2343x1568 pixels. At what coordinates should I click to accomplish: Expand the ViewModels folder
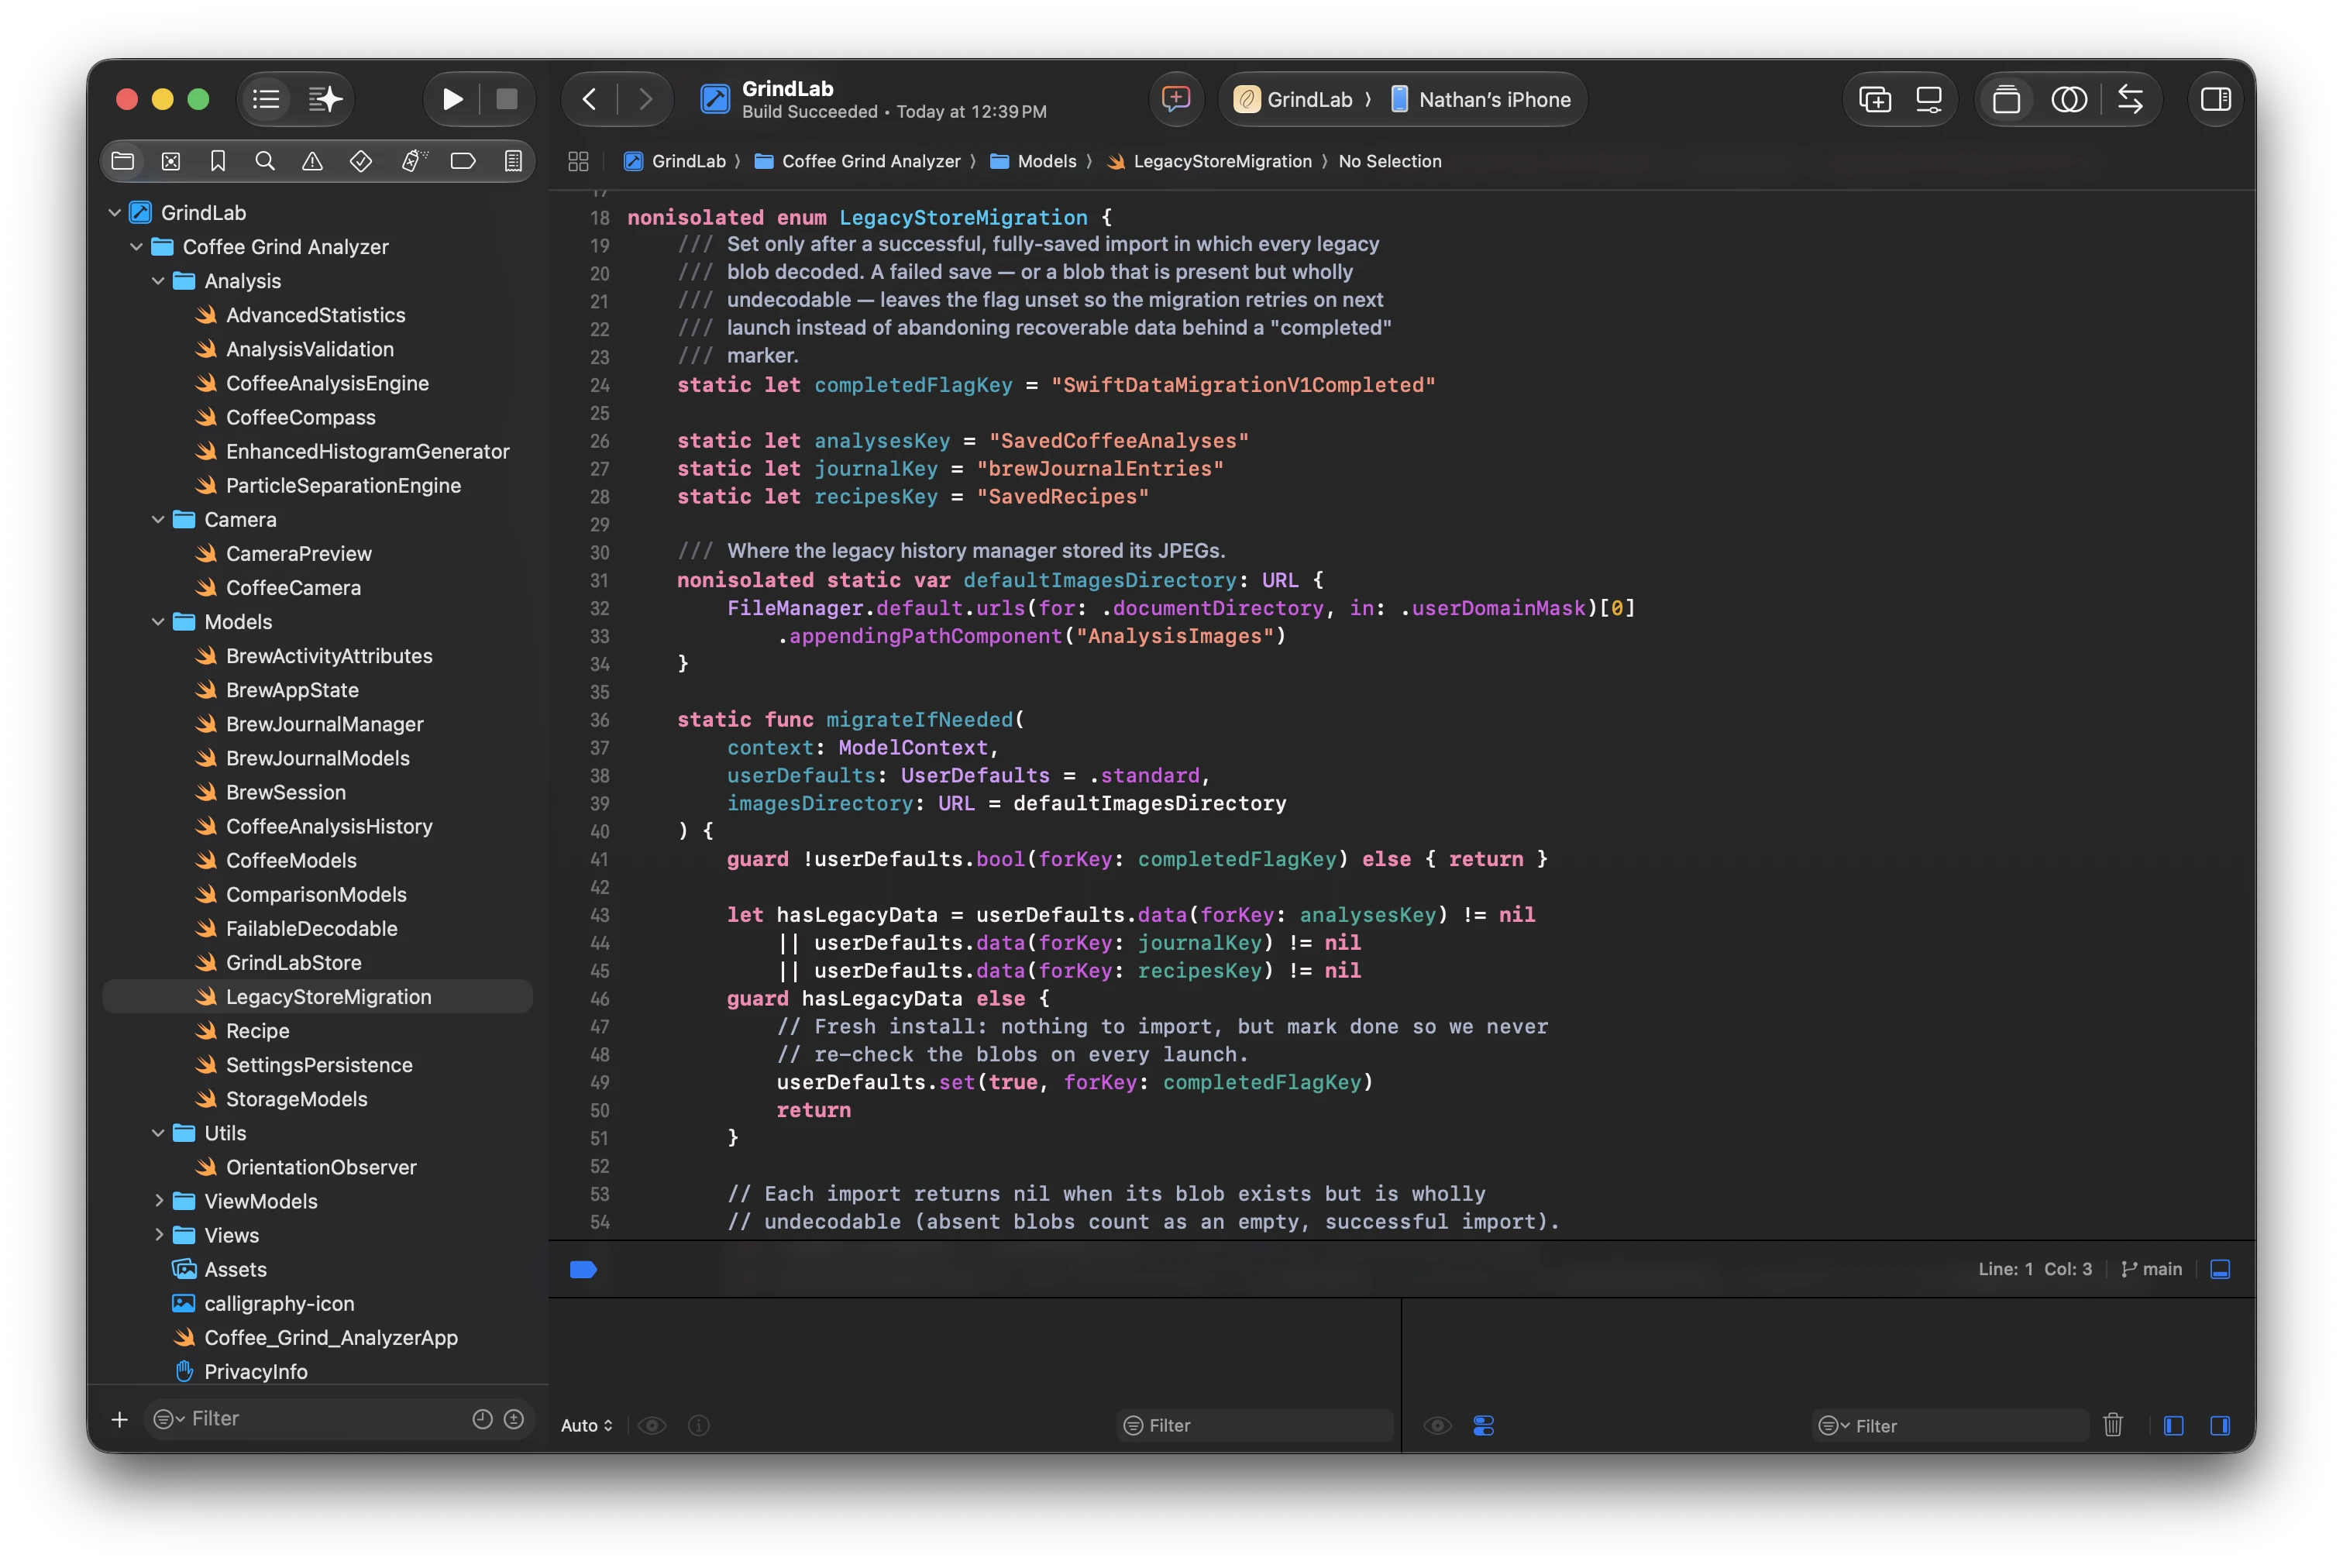158,1201
